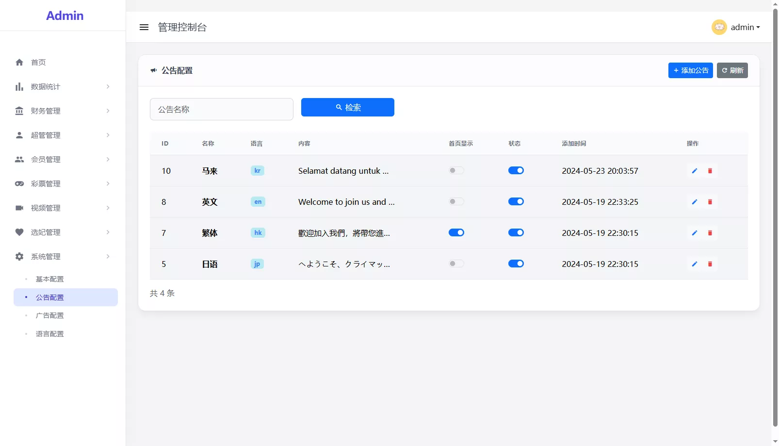The width and height of the screenshot is (779, 446).
Task: Expand the 超管管理 menu chevron
Action: 108,135
